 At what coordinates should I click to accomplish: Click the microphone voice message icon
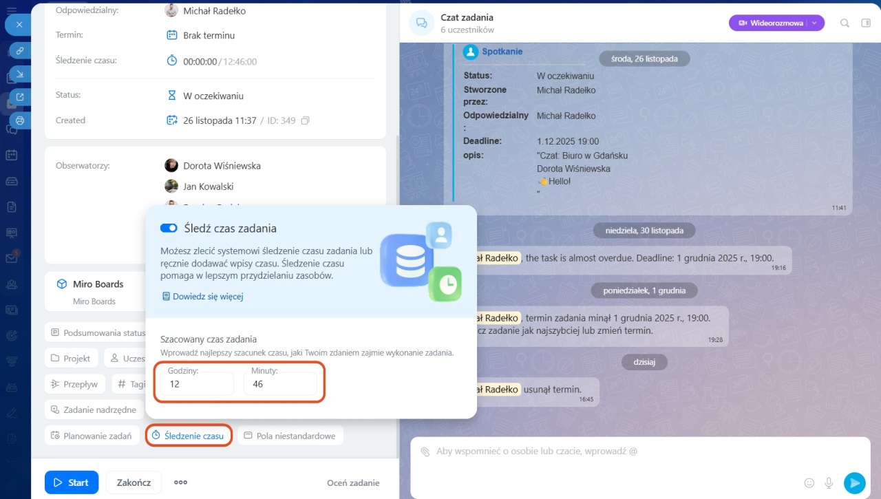tap(829, 482)
